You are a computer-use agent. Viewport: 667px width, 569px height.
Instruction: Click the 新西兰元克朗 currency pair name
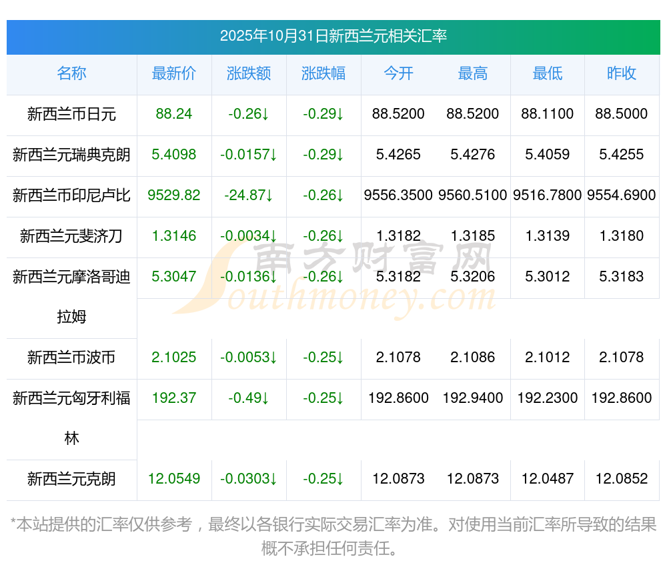(71, 479)
